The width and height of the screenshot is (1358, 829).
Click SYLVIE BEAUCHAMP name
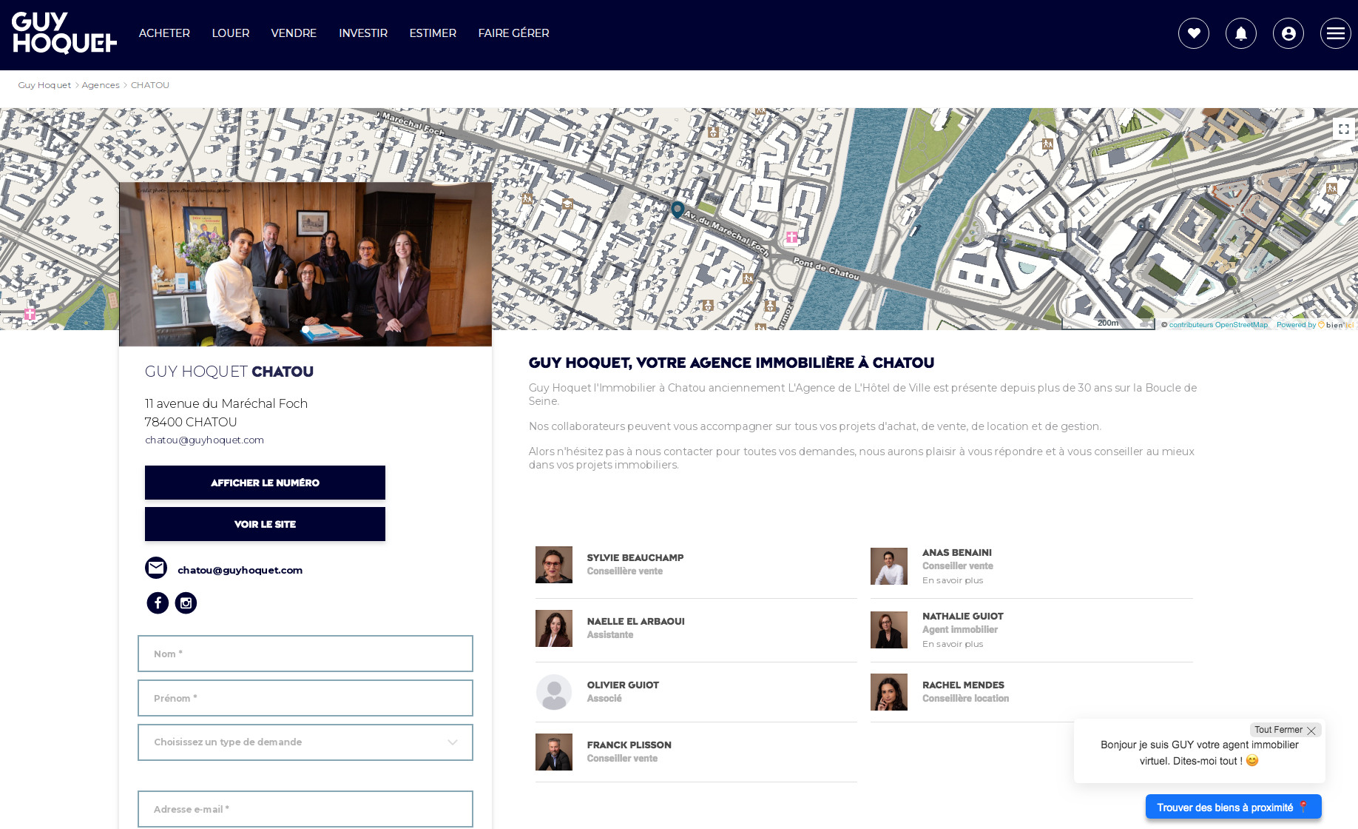[x=635, y=558]
